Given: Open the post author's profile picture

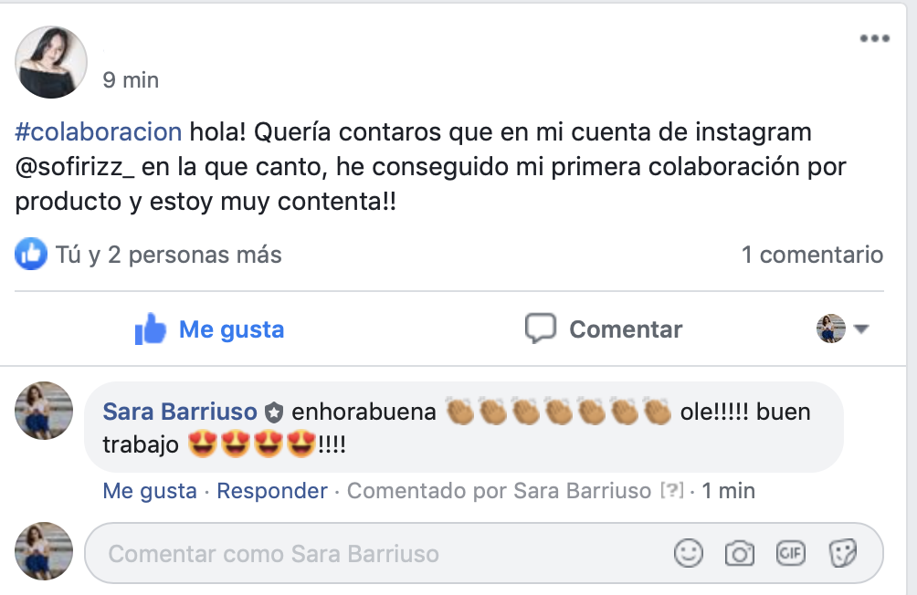Looking at the screenshot, I should click(x=51, y=62).
